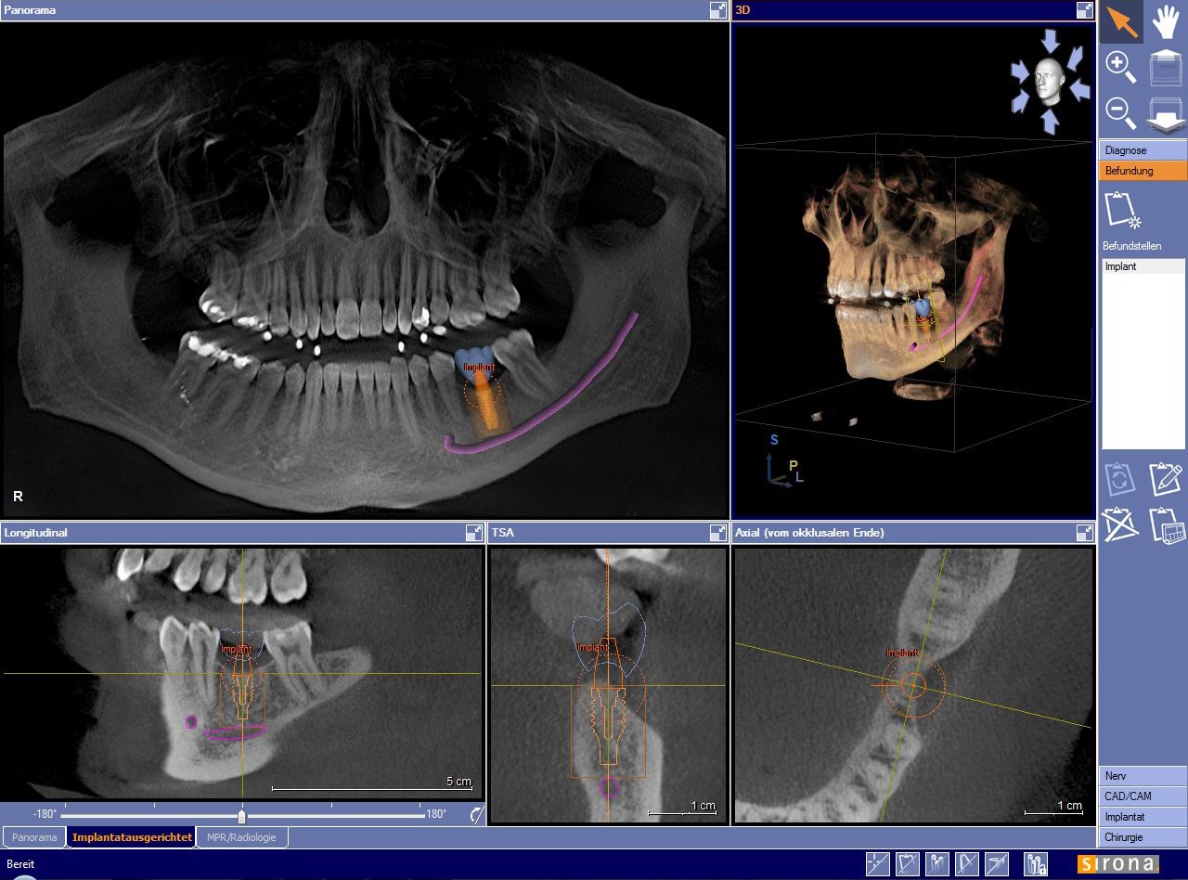Image resolution: width=1188 pixels, height=880 pixels.
Task: Click the edit finding pencil icon
Action: pyautogui.click(x=1166, y=479)
